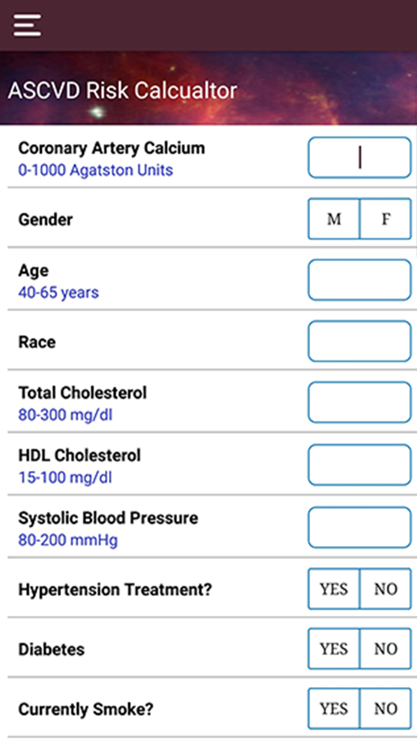Viewport: 417px width, 742px height.
Task: Choose NO for Hypertension Treatment
Action: (385, 589)
